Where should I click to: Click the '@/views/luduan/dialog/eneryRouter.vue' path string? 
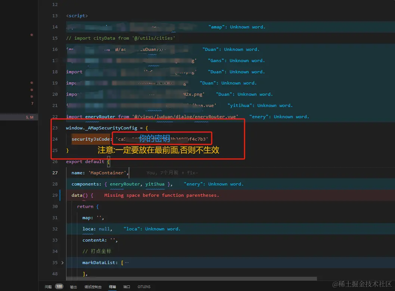pyautogui.click(x=185, y=117)
